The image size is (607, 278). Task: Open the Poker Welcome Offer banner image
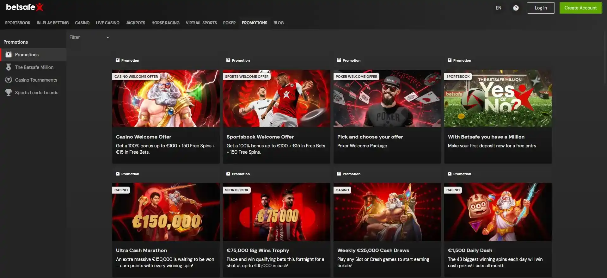point(387,98)
